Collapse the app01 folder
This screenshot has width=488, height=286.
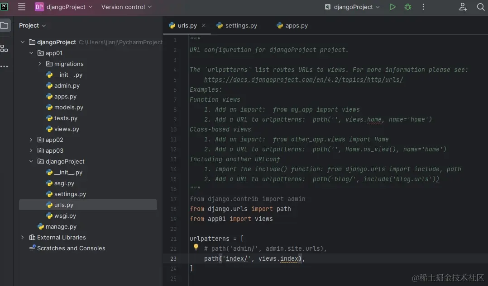tap(31, 53)
